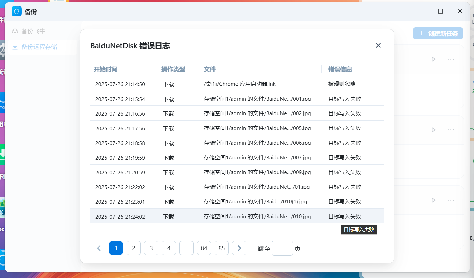Open page 3 of the error log
This screenshot has height=278, width=474.
click(x=151, y=248)
